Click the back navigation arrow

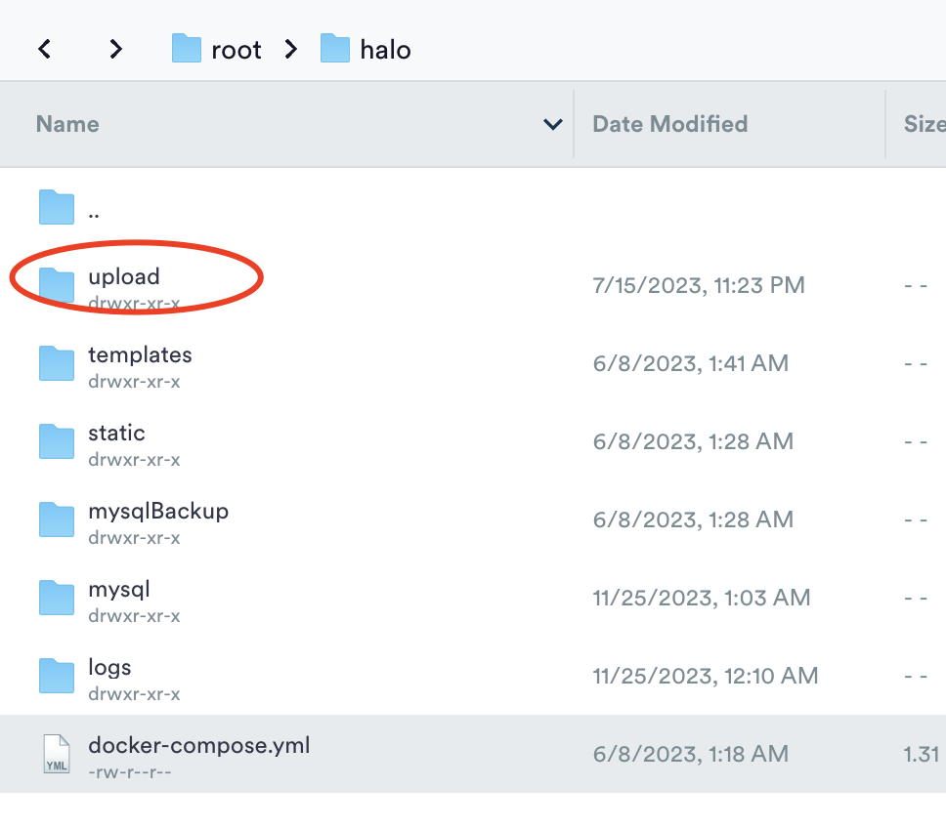[x=45, y=49]
